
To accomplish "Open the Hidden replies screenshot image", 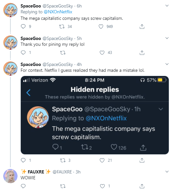I will click(95, 115).
